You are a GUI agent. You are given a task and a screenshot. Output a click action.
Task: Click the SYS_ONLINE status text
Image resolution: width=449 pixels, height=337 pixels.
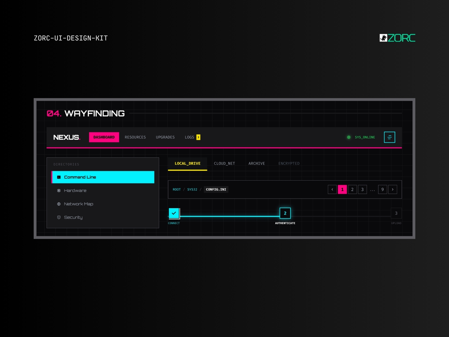click(365, 137)
